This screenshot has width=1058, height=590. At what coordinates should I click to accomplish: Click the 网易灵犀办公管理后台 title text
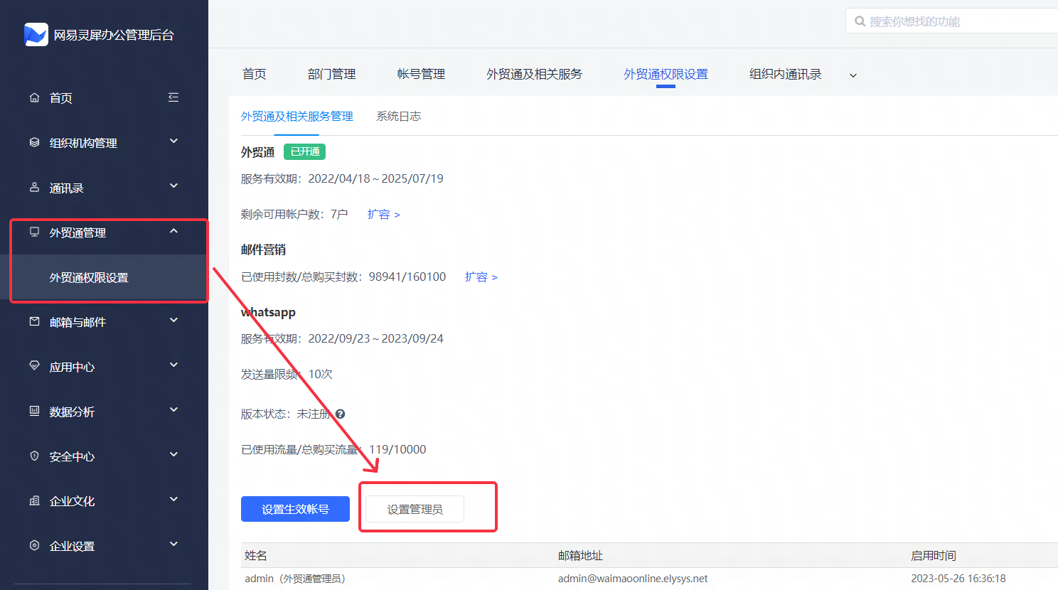(114, 35)
